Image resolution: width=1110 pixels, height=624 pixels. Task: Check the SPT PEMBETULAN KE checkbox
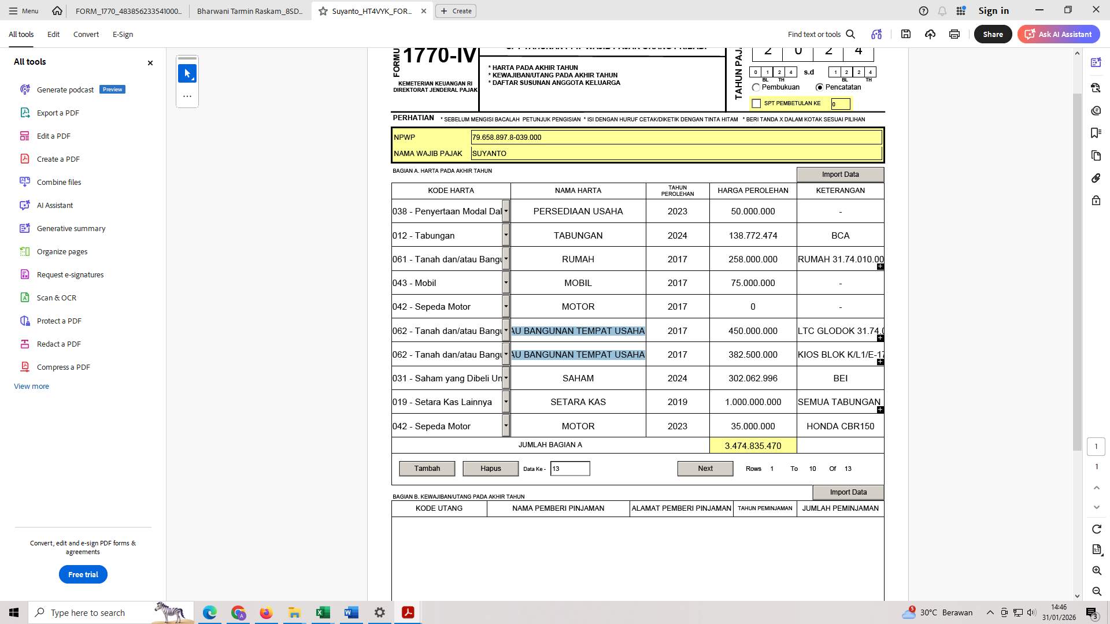pyautogui.click(x=757, y=103)
